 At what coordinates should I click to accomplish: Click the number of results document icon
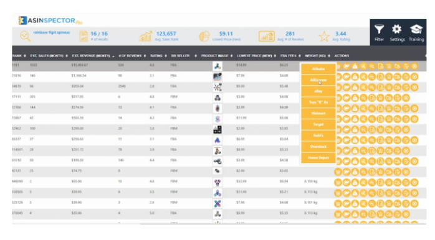(84, 36)
